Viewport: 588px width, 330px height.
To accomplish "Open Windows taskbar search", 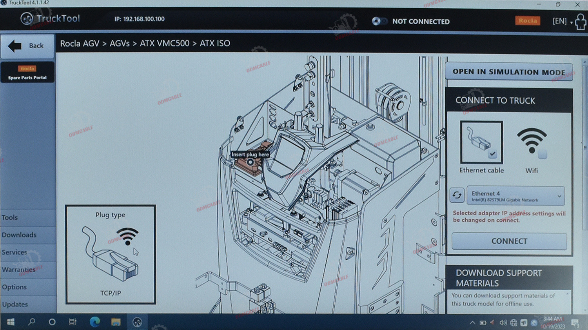I will click(x=31, y=322).
